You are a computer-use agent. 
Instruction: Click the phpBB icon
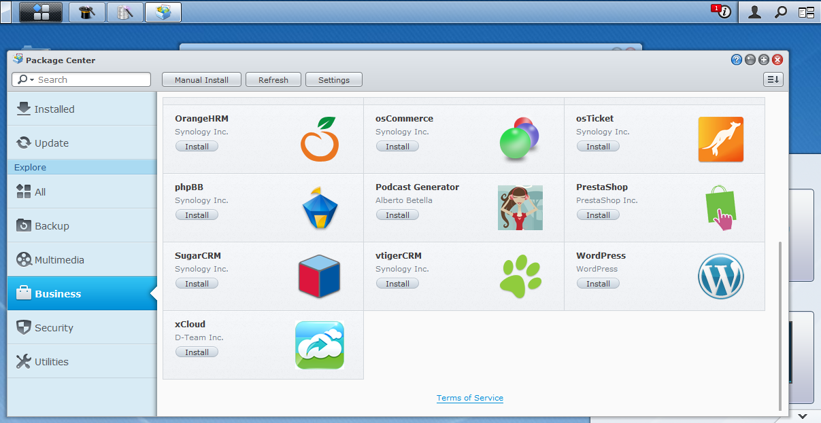[x=320, y=208]
